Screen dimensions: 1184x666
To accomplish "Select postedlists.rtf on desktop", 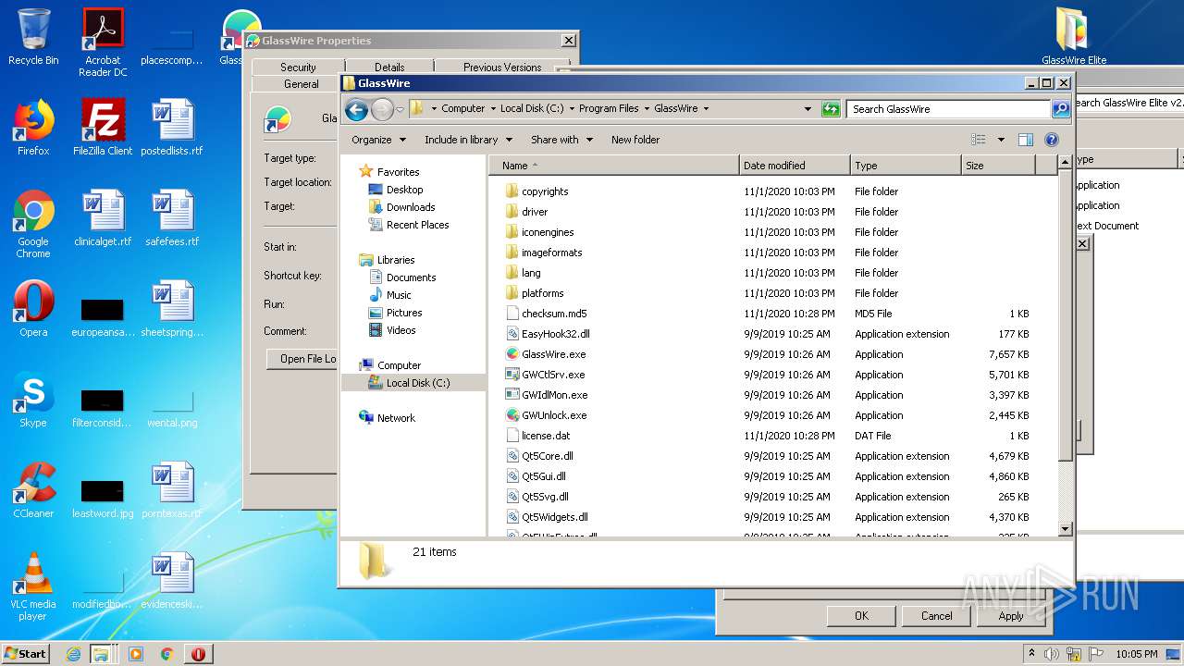I will (x=172, y=128).
